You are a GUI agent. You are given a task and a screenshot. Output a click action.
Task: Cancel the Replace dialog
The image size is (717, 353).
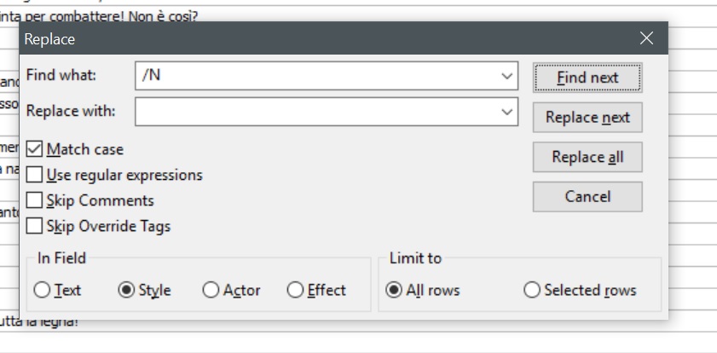click(x=587, y=196)
